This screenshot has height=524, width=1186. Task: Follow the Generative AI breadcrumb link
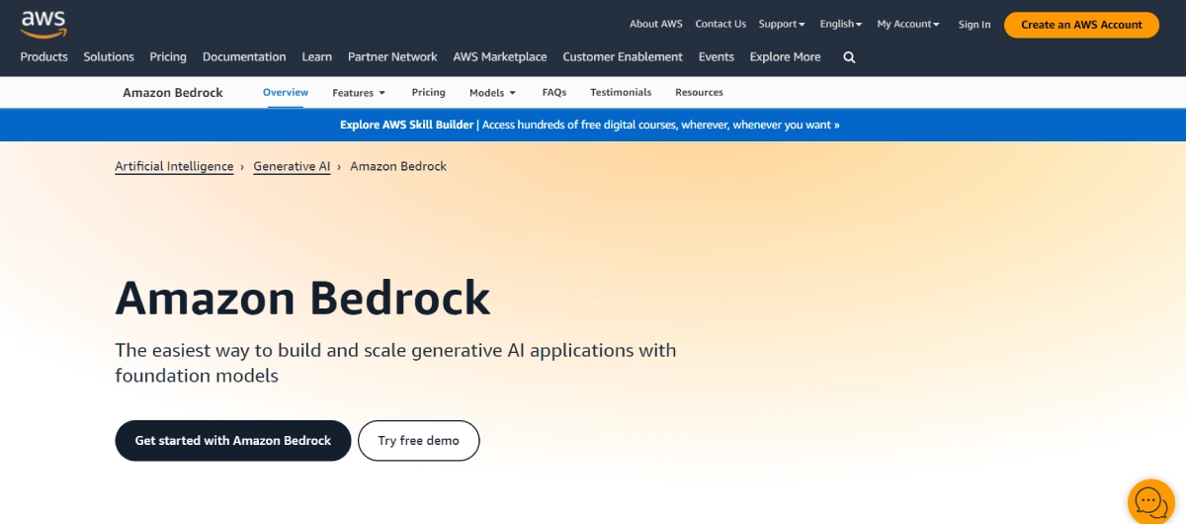(x=292, y=167)
